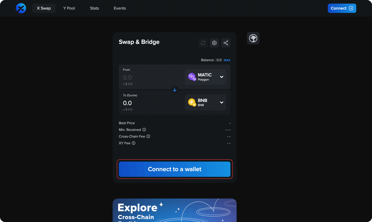Show Cross-Chain Fee info icon
The width and height of the screenshot is (372, 222).
pos(148,136)
